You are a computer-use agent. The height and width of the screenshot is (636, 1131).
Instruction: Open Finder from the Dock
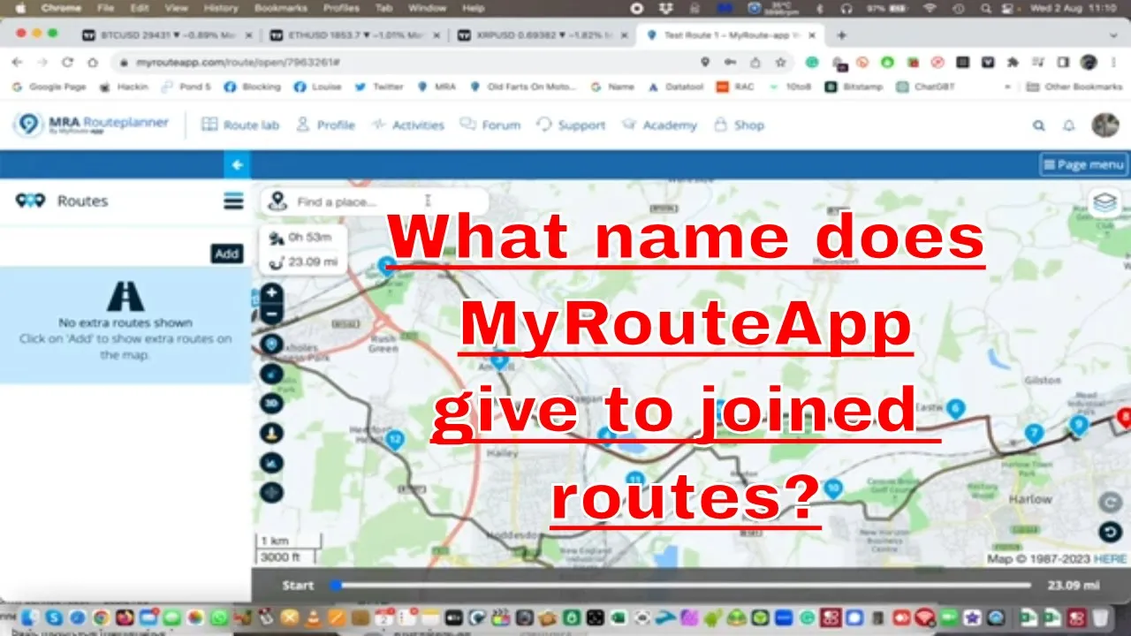30,618
